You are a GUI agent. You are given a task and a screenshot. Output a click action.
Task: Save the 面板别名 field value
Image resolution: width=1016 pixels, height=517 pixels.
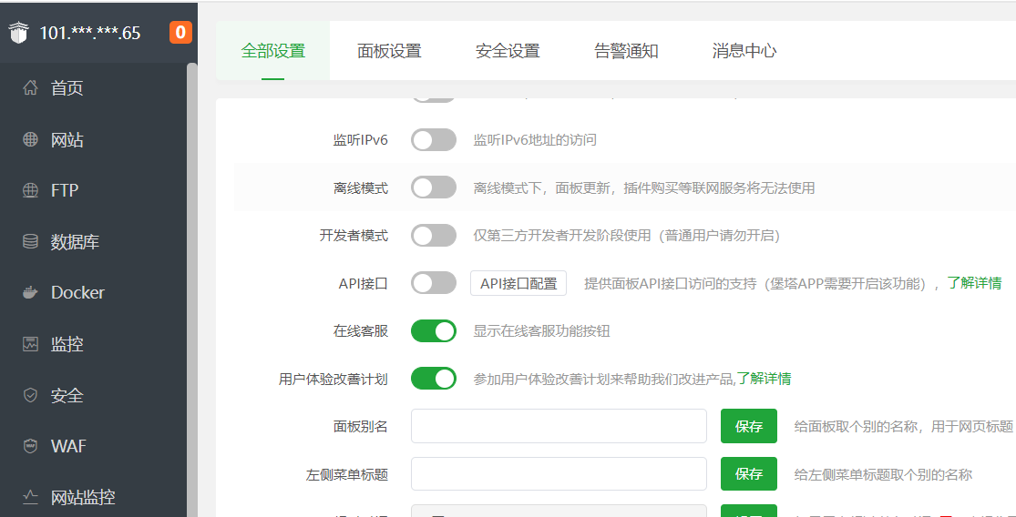pos(749,426)
